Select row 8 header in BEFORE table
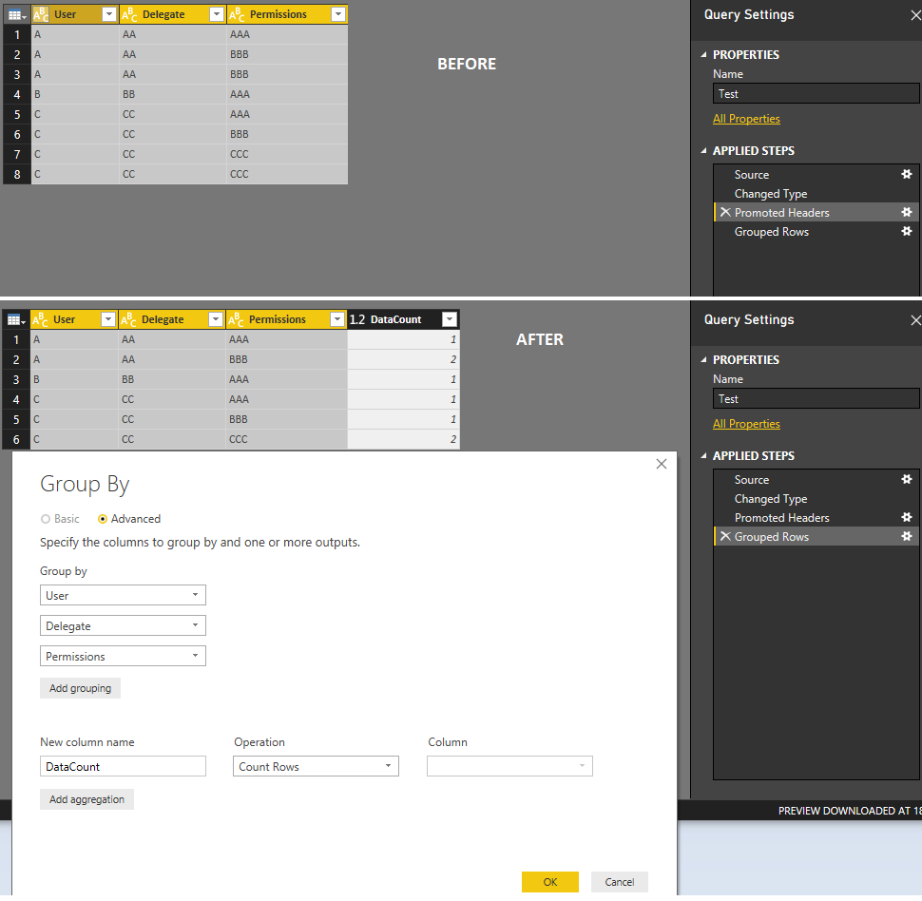 (17, 174)
